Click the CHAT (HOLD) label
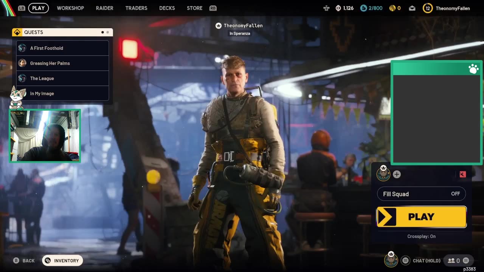The width and height of the screenshot is (484, 272). (427, 261)
